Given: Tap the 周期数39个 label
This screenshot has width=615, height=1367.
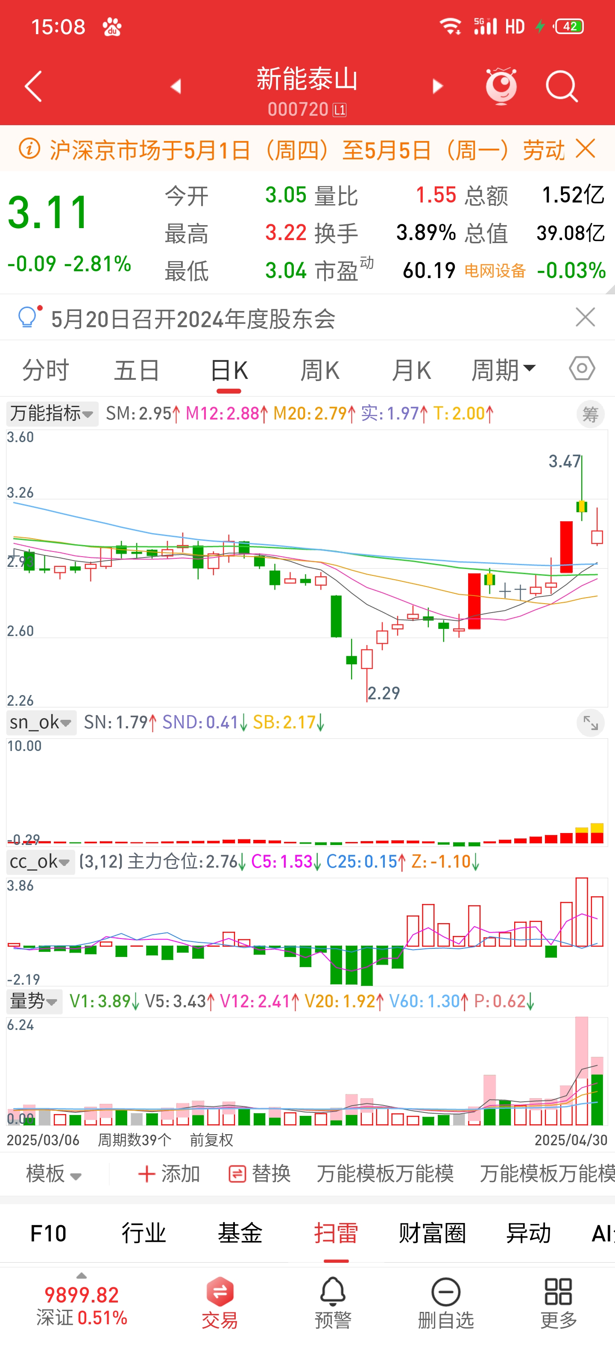Looking at the screenshot, I should pyautogui.click(x=134, y=1140).
